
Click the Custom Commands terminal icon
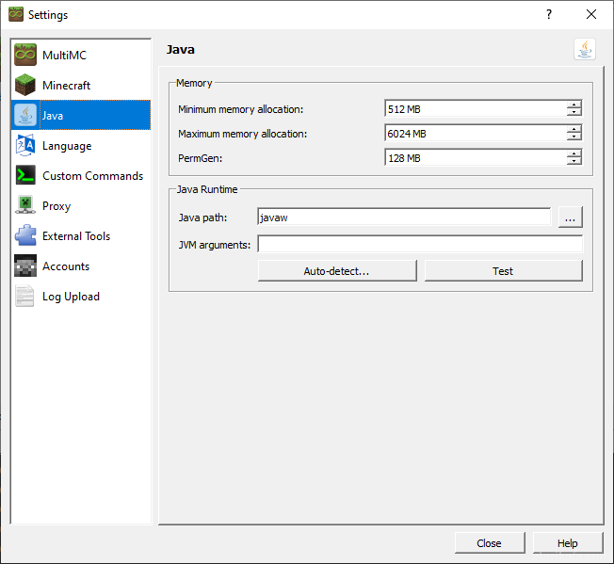[x=25, y=175]
